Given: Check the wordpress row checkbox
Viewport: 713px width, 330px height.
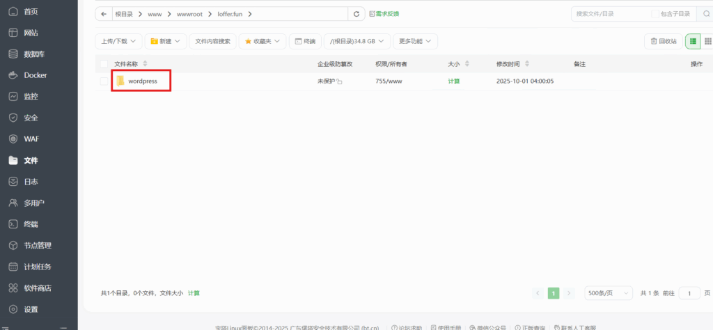Looking at the screenshot, I should [104, 81].
